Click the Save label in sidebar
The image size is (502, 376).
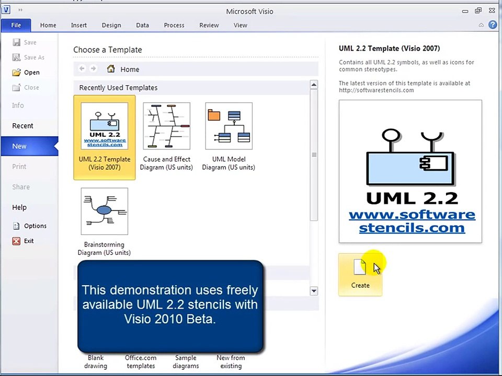tap(30, 42)
